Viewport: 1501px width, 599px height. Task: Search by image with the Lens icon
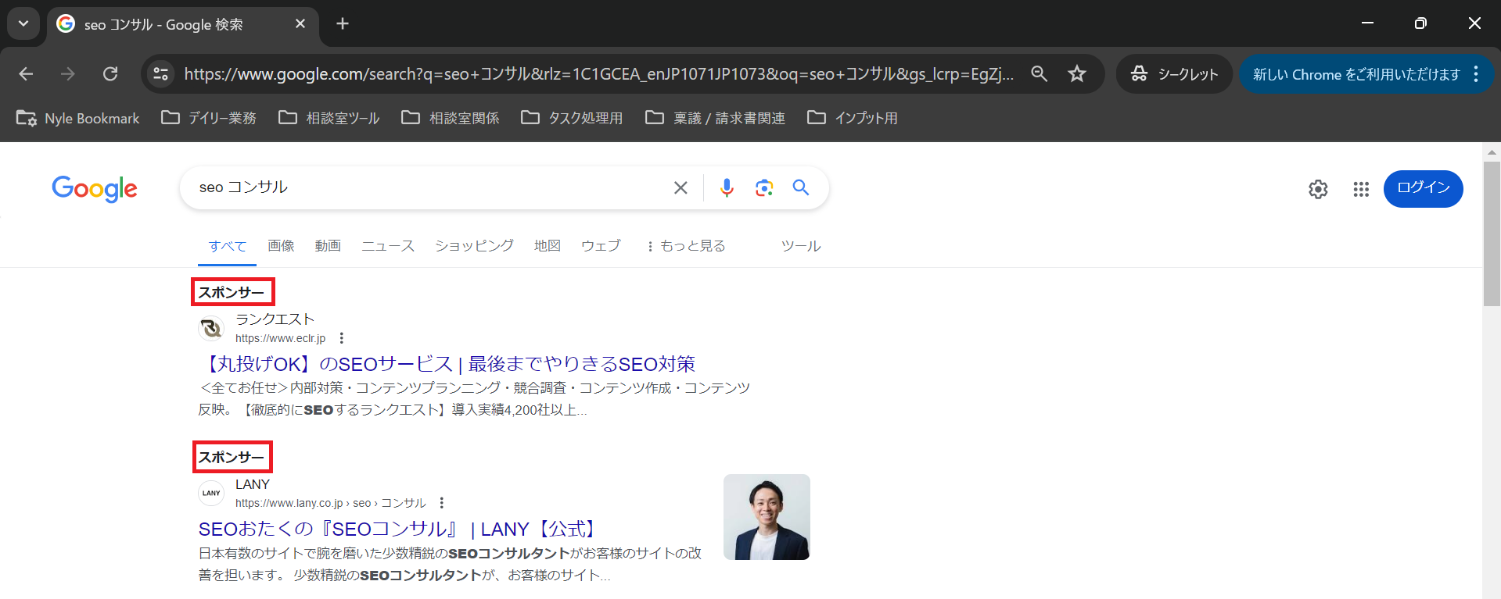[764, 187]
